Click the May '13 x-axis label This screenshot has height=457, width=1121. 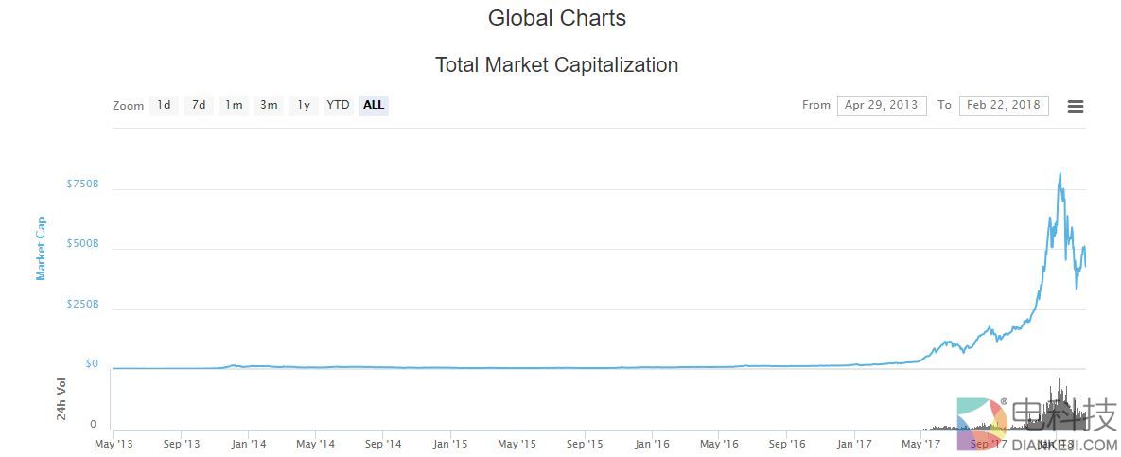113,443
